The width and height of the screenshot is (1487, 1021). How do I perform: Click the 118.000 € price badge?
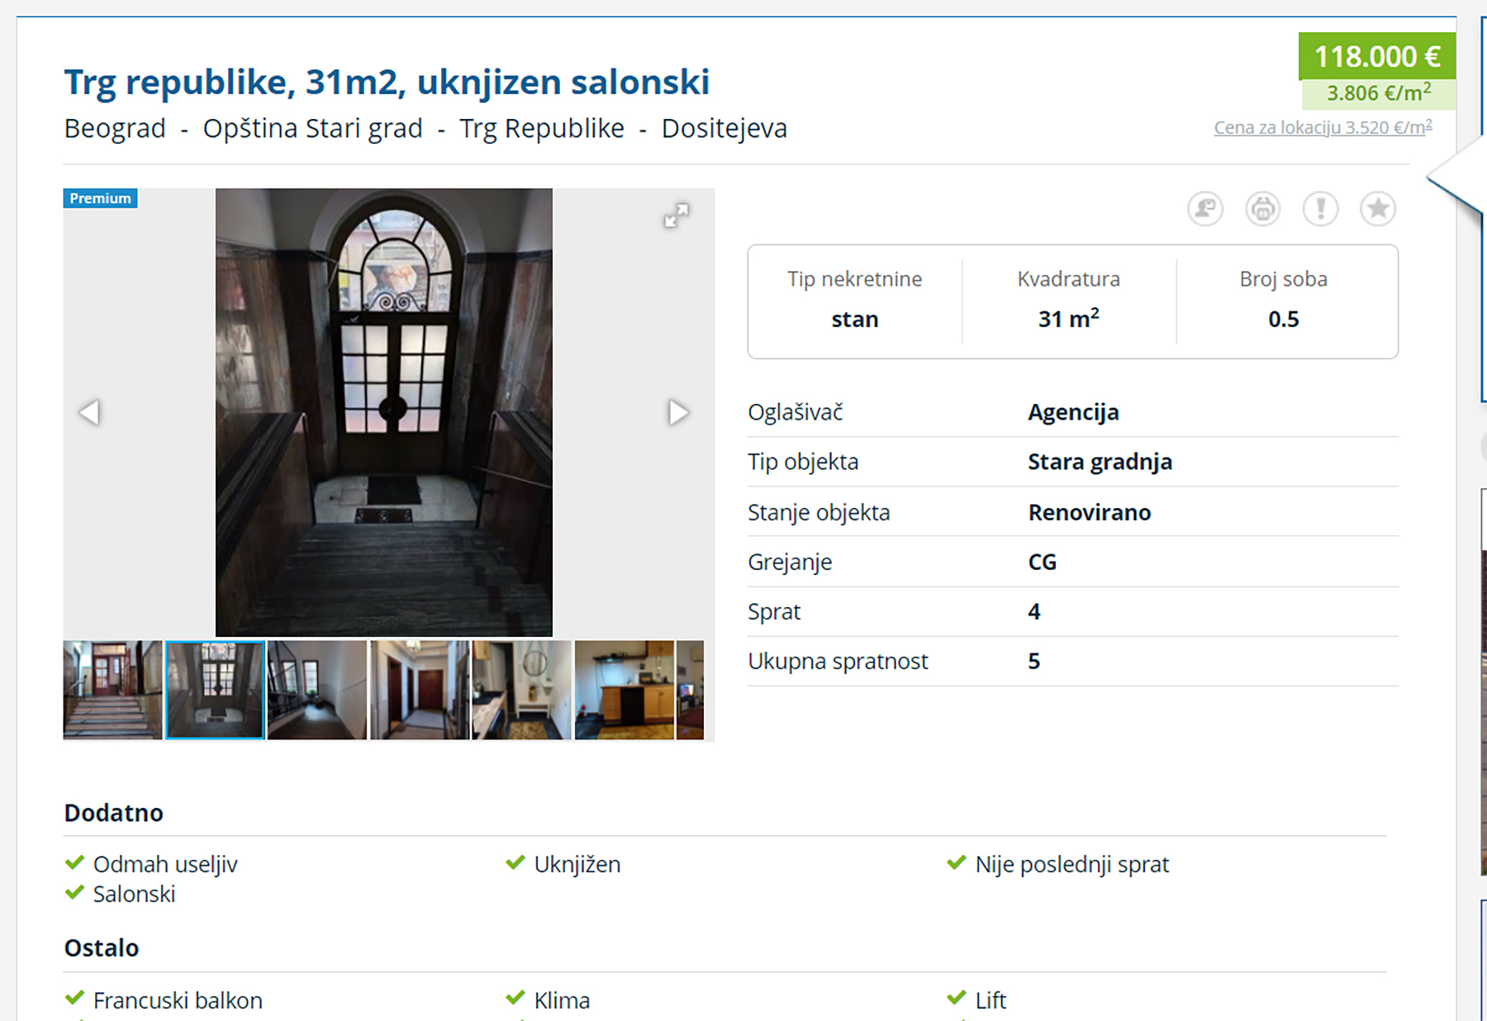click(1376, 56)
